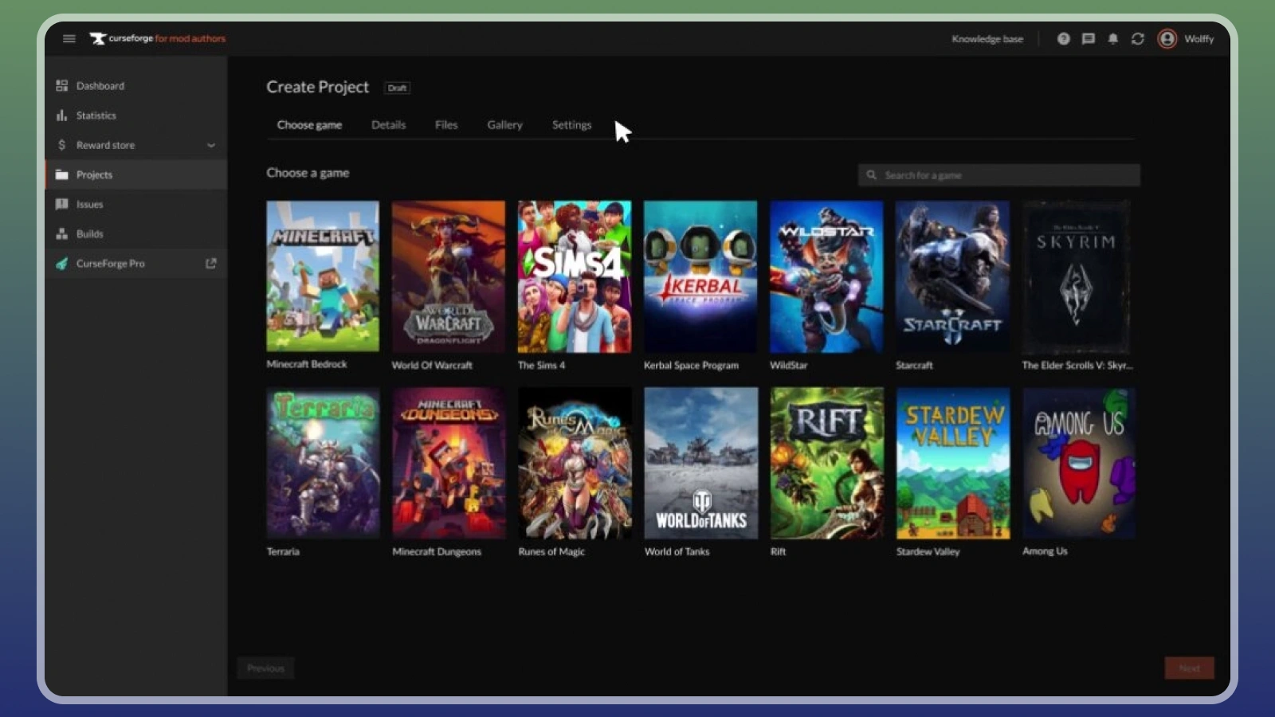
Task: Select the Among Us cover
Action: (x=1079, y=463)
